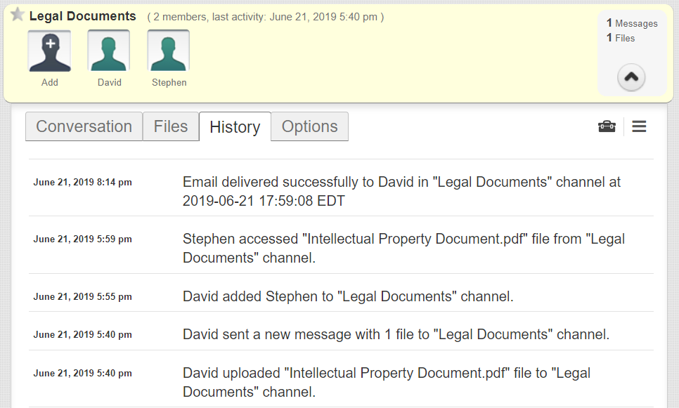Open the toolbox briefcase icon
This screenshot has width=679, height=408.
[607, 126]
